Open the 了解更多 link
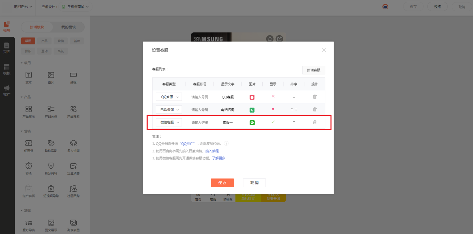 219,158
